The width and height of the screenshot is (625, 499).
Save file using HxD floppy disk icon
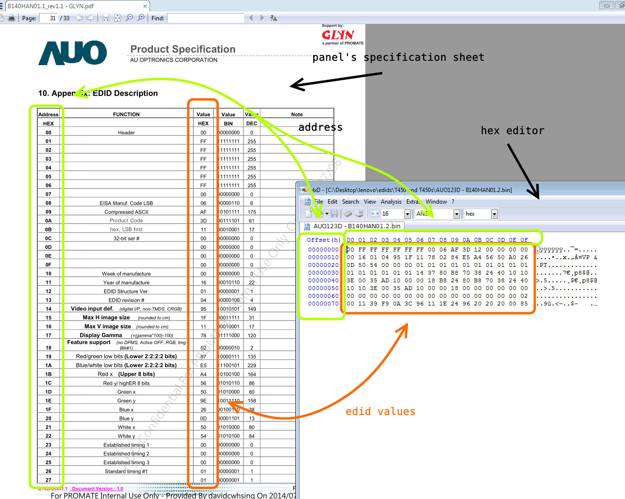pos(334,214)
